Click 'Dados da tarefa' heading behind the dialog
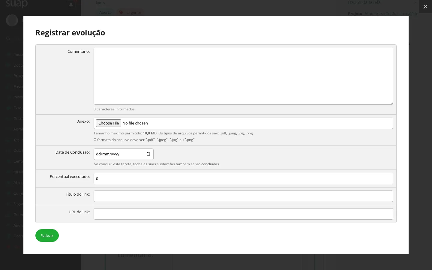The width and height of the screenshot is (432, 270). (364, 2)
